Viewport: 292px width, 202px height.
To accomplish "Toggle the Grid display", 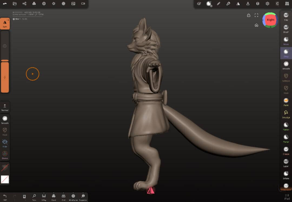I will coord(63,197).
